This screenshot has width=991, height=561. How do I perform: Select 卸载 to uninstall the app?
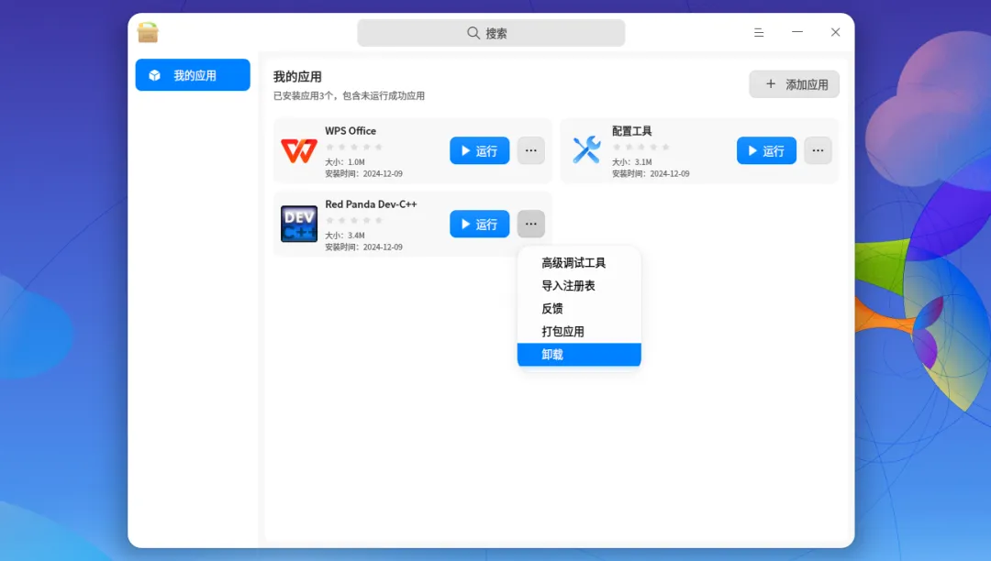[x=579, y=355]
